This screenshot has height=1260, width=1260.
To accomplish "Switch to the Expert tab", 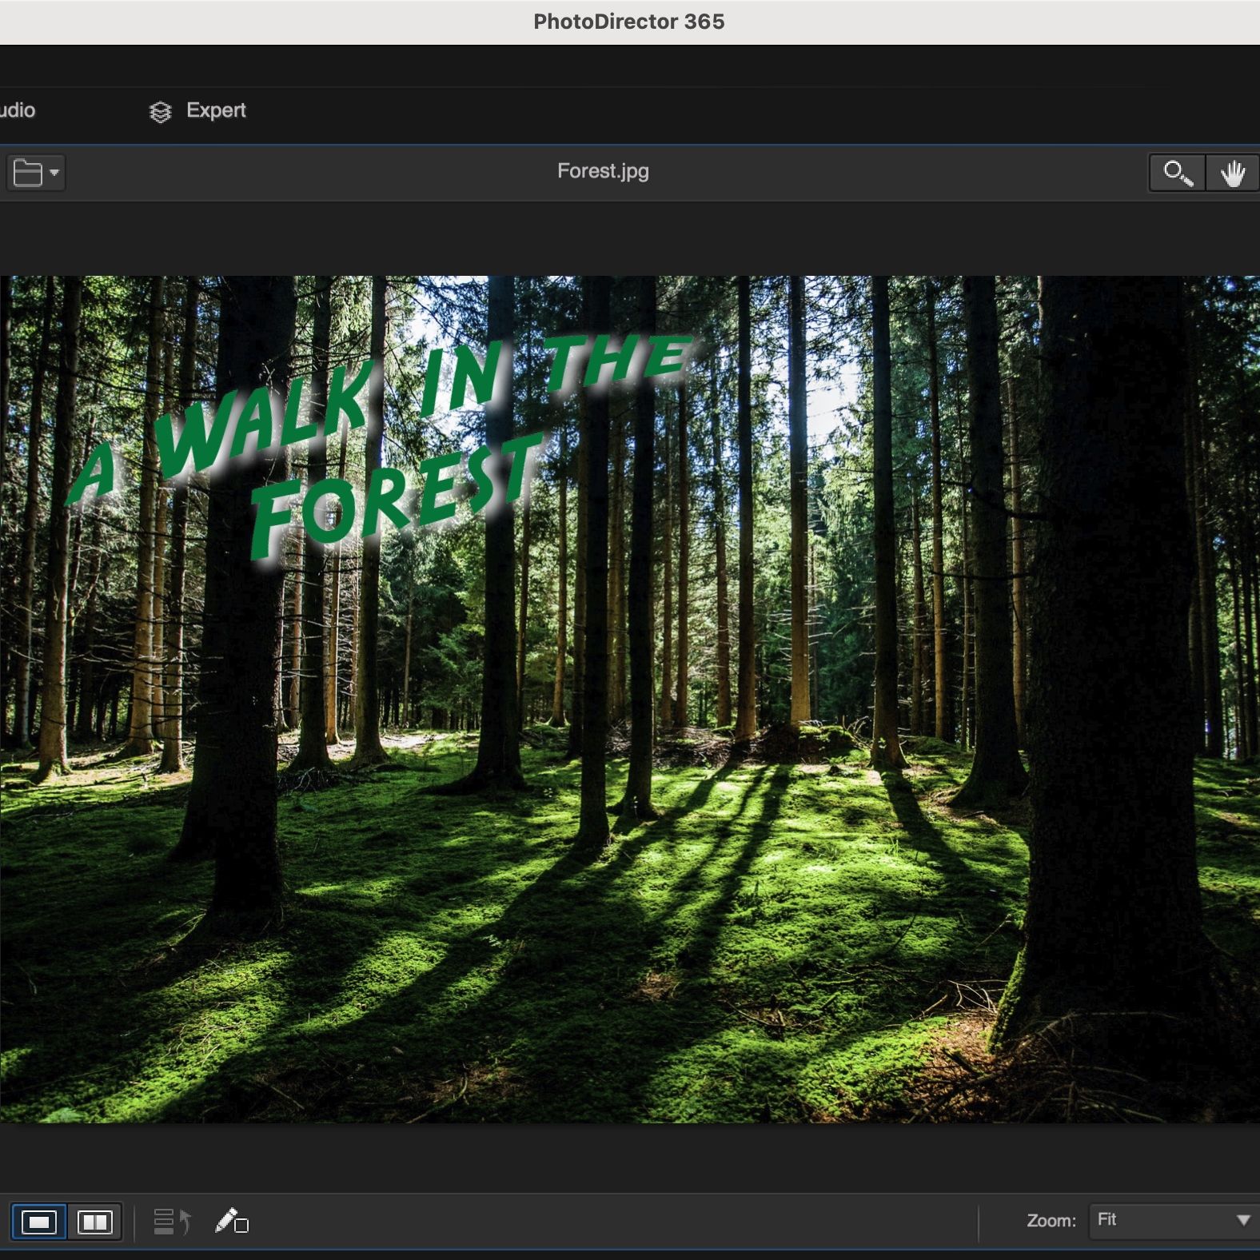I will pyautogui.click(x=215, y=110).
